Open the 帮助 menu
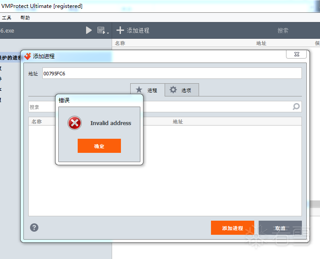Image resolution: width=320 pixels, height=259 pixels. 25,18
